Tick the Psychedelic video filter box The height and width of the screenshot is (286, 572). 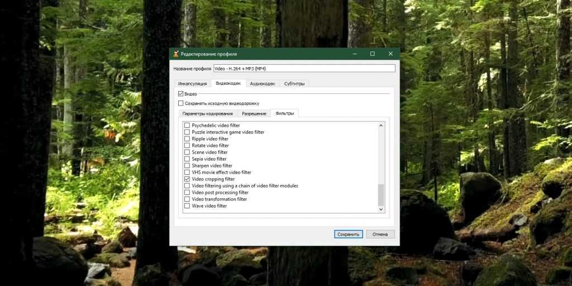(x=187, y=126)
